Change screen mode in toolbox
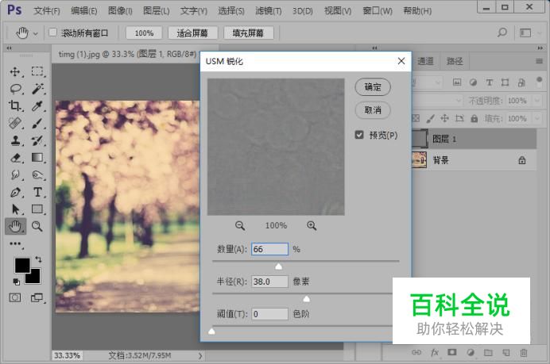The height and width of the screenshot is (364, 550). (x=37, y=298)
